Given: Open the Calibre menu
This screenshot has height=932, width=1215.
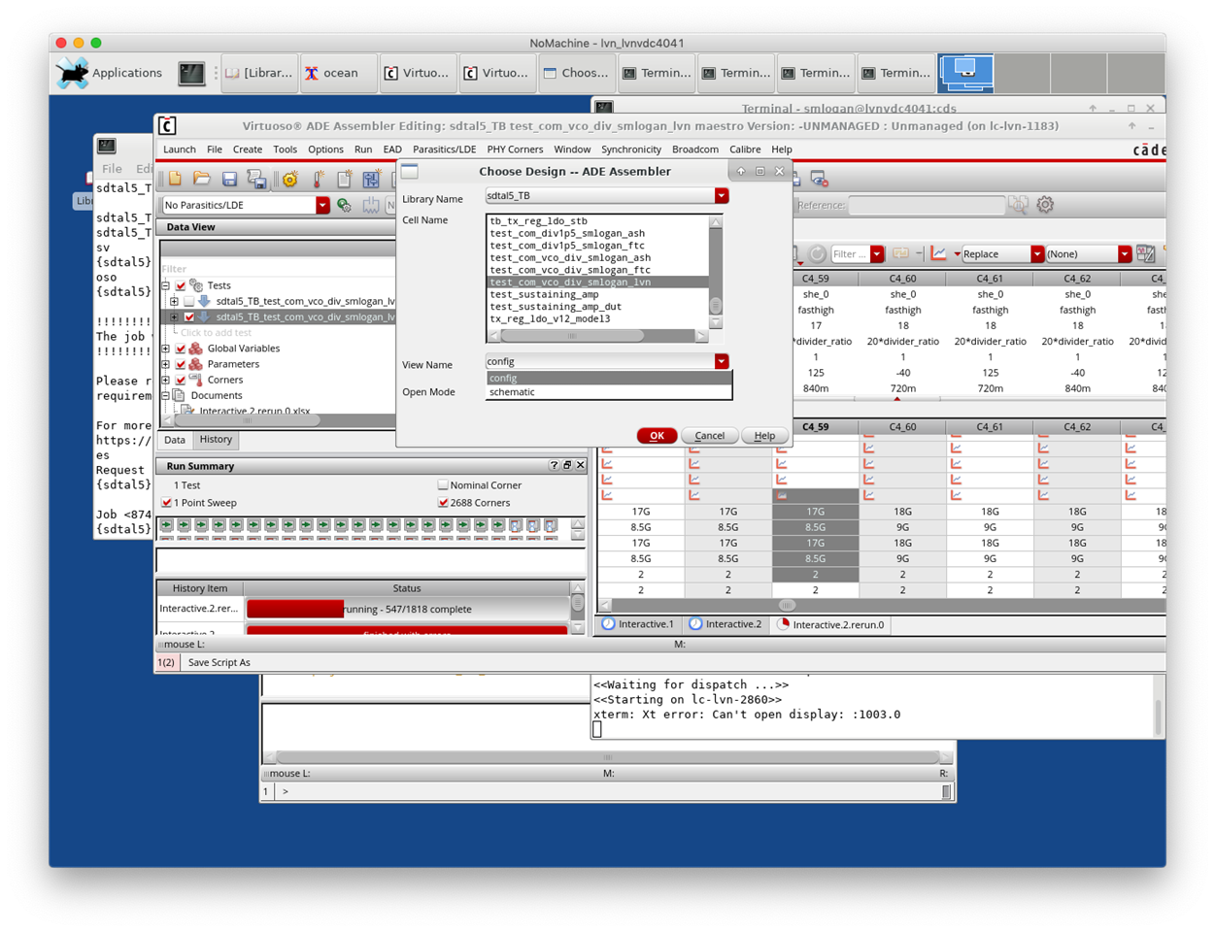Looking at the screenshot, I should 745,150.
